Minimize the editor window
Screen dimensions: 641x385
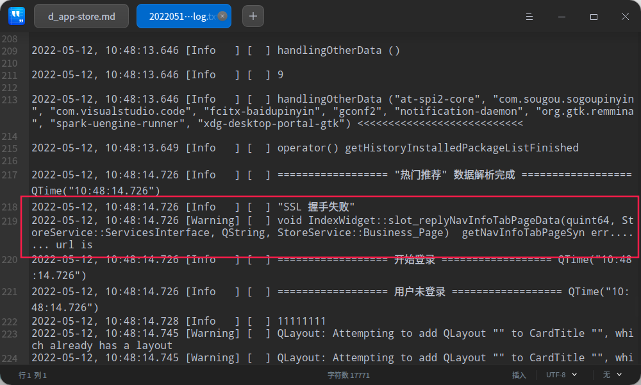tap(562, 16)
